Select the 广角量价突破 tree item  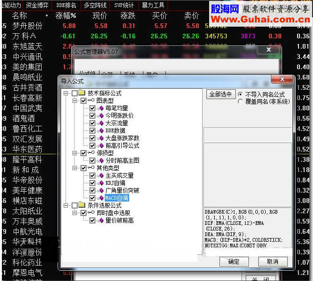pos(122,190)
